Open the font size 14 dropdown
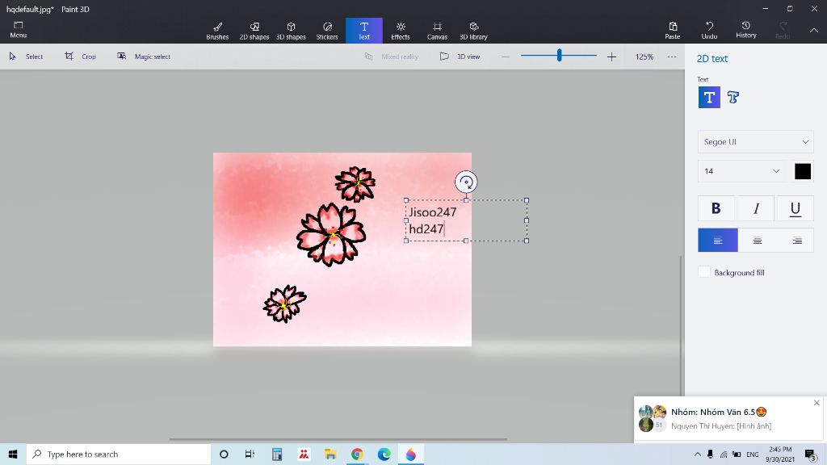The height and width of the screenshot is (465, 827). (741, 171)
